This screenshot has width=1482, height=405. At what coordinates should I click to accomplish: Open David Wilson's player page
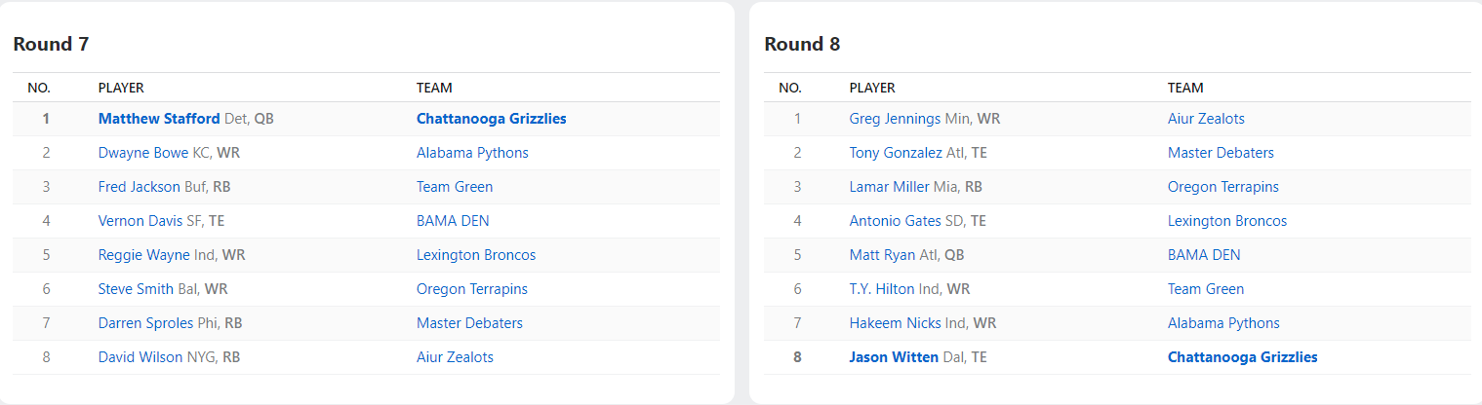[x=140, y=357]
